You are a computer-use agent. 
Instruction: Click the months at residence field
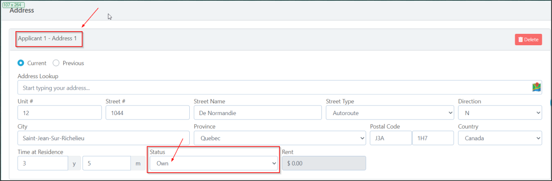106,163
